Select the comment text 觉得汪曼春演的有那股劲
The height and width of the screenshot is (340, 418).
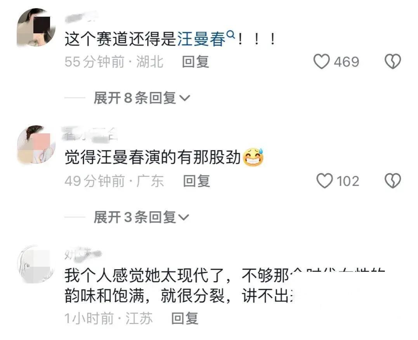point(153,158)
